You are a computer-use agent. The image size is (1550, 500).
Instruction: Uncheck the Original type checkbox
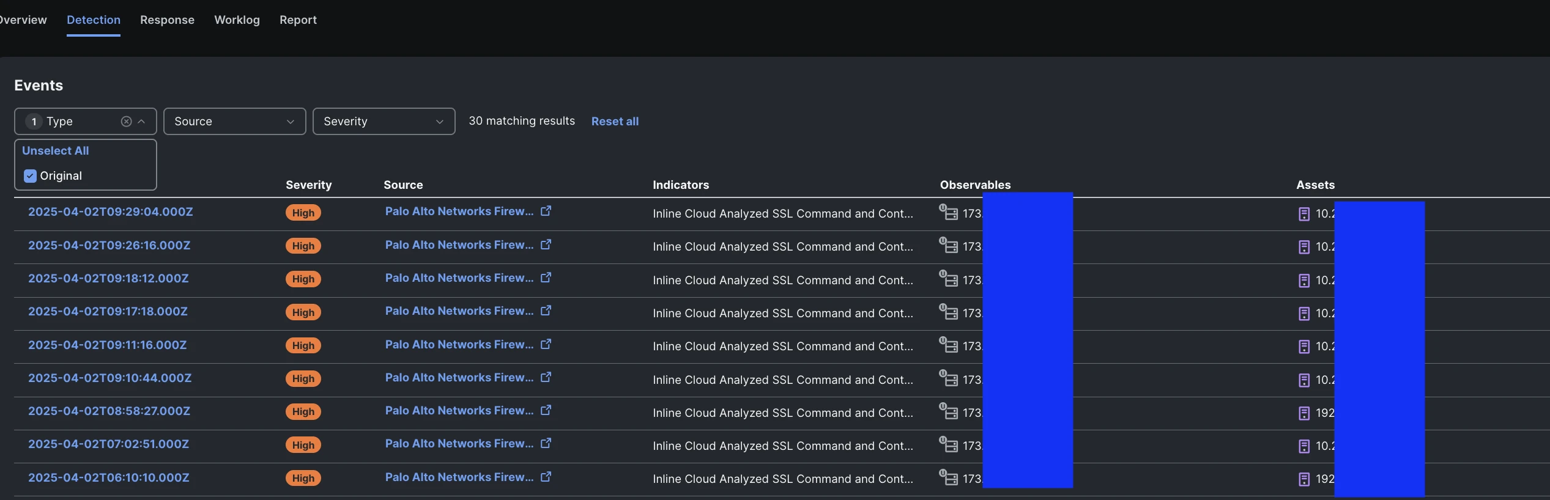pos(30,176)
